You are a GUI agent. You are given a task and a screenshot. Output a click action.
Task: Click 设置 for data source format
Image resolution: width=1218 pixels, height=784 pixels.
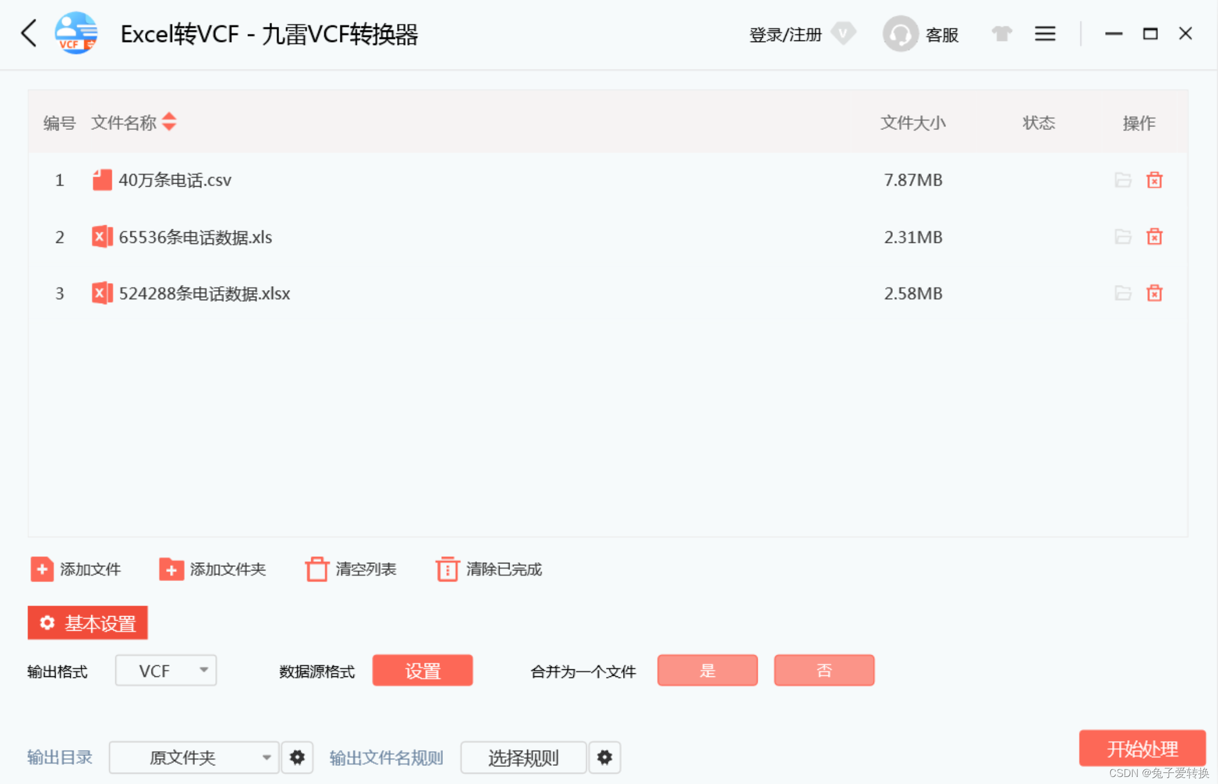422,670
